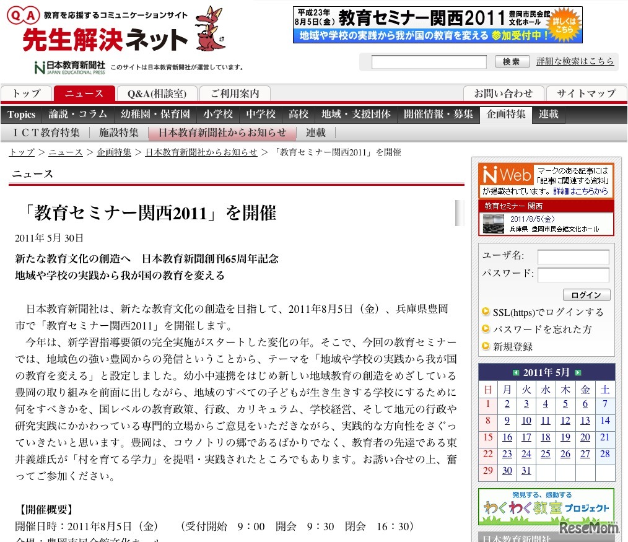Open the Q&A(相談室) tab

tap(157, 94)
